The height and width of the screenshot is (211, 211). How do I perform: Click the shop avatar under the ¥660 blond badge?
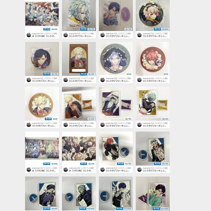coord(29,125)
